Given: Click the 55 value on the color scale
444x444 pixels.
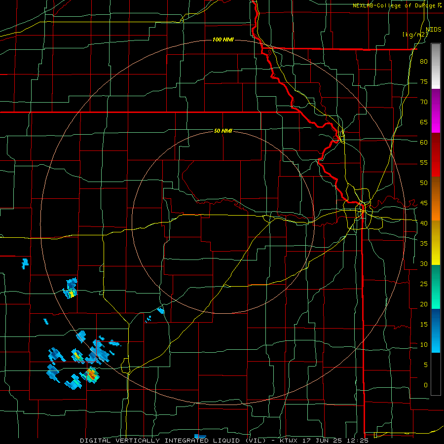Looking at the screenshot, I should pyautogui.click(x=424, y=163).
